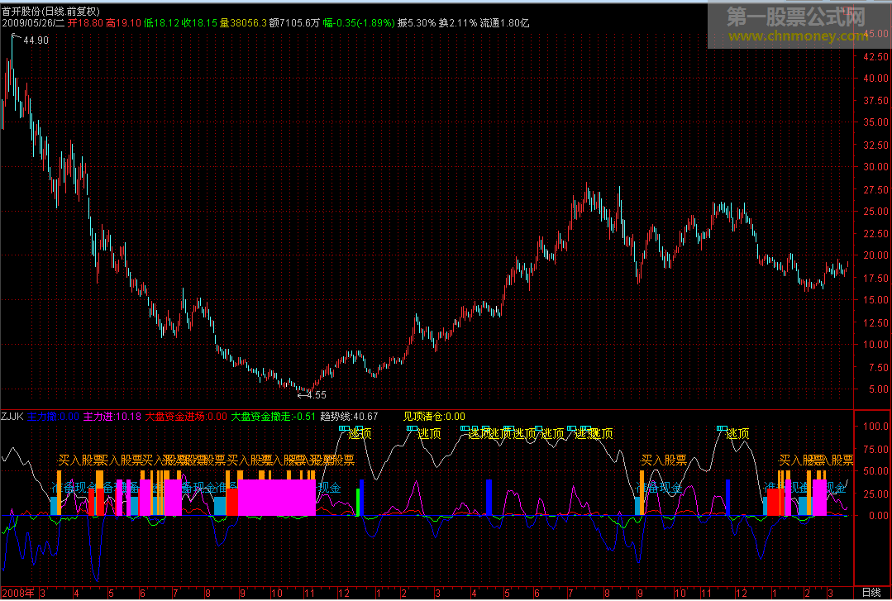
Task: Click the 2008年 label on the time axis
Action: click(x=18, y=593)
